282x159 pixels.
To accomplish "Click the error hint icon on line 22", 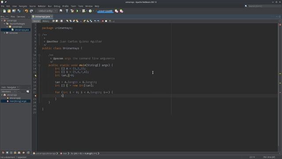I will (x=35, y=96).
